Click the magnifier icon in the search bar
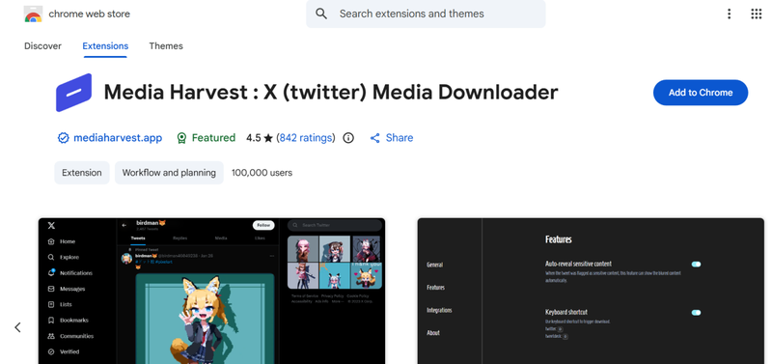The width and height of the screenshot is (772, 364). click(321, 14)
